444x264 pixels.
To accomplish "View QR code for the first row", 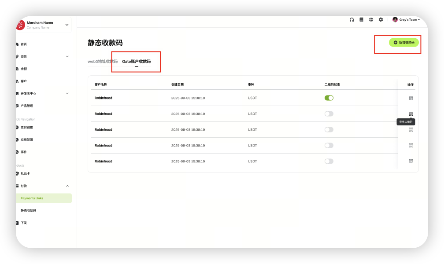I will coord(411,98).
